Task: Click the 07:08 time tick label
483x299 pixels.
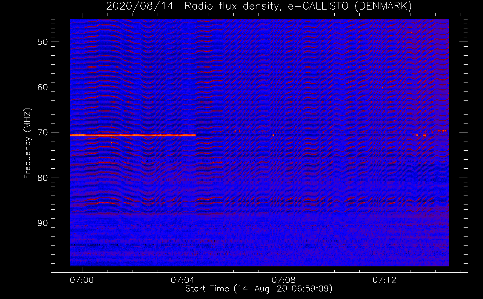Action: click(x=284, y=280)
